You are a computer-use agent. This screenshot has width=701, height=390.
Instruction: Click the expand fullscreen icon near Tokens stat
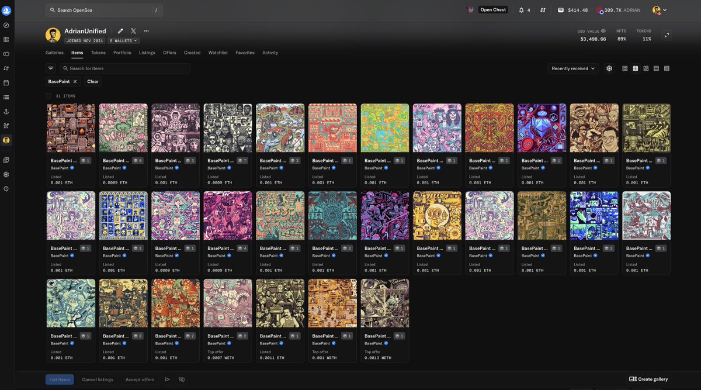(667, 35)
